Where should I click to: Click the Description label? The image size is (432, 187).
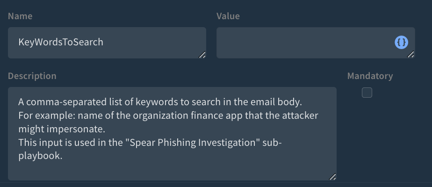tap(32, 76)
